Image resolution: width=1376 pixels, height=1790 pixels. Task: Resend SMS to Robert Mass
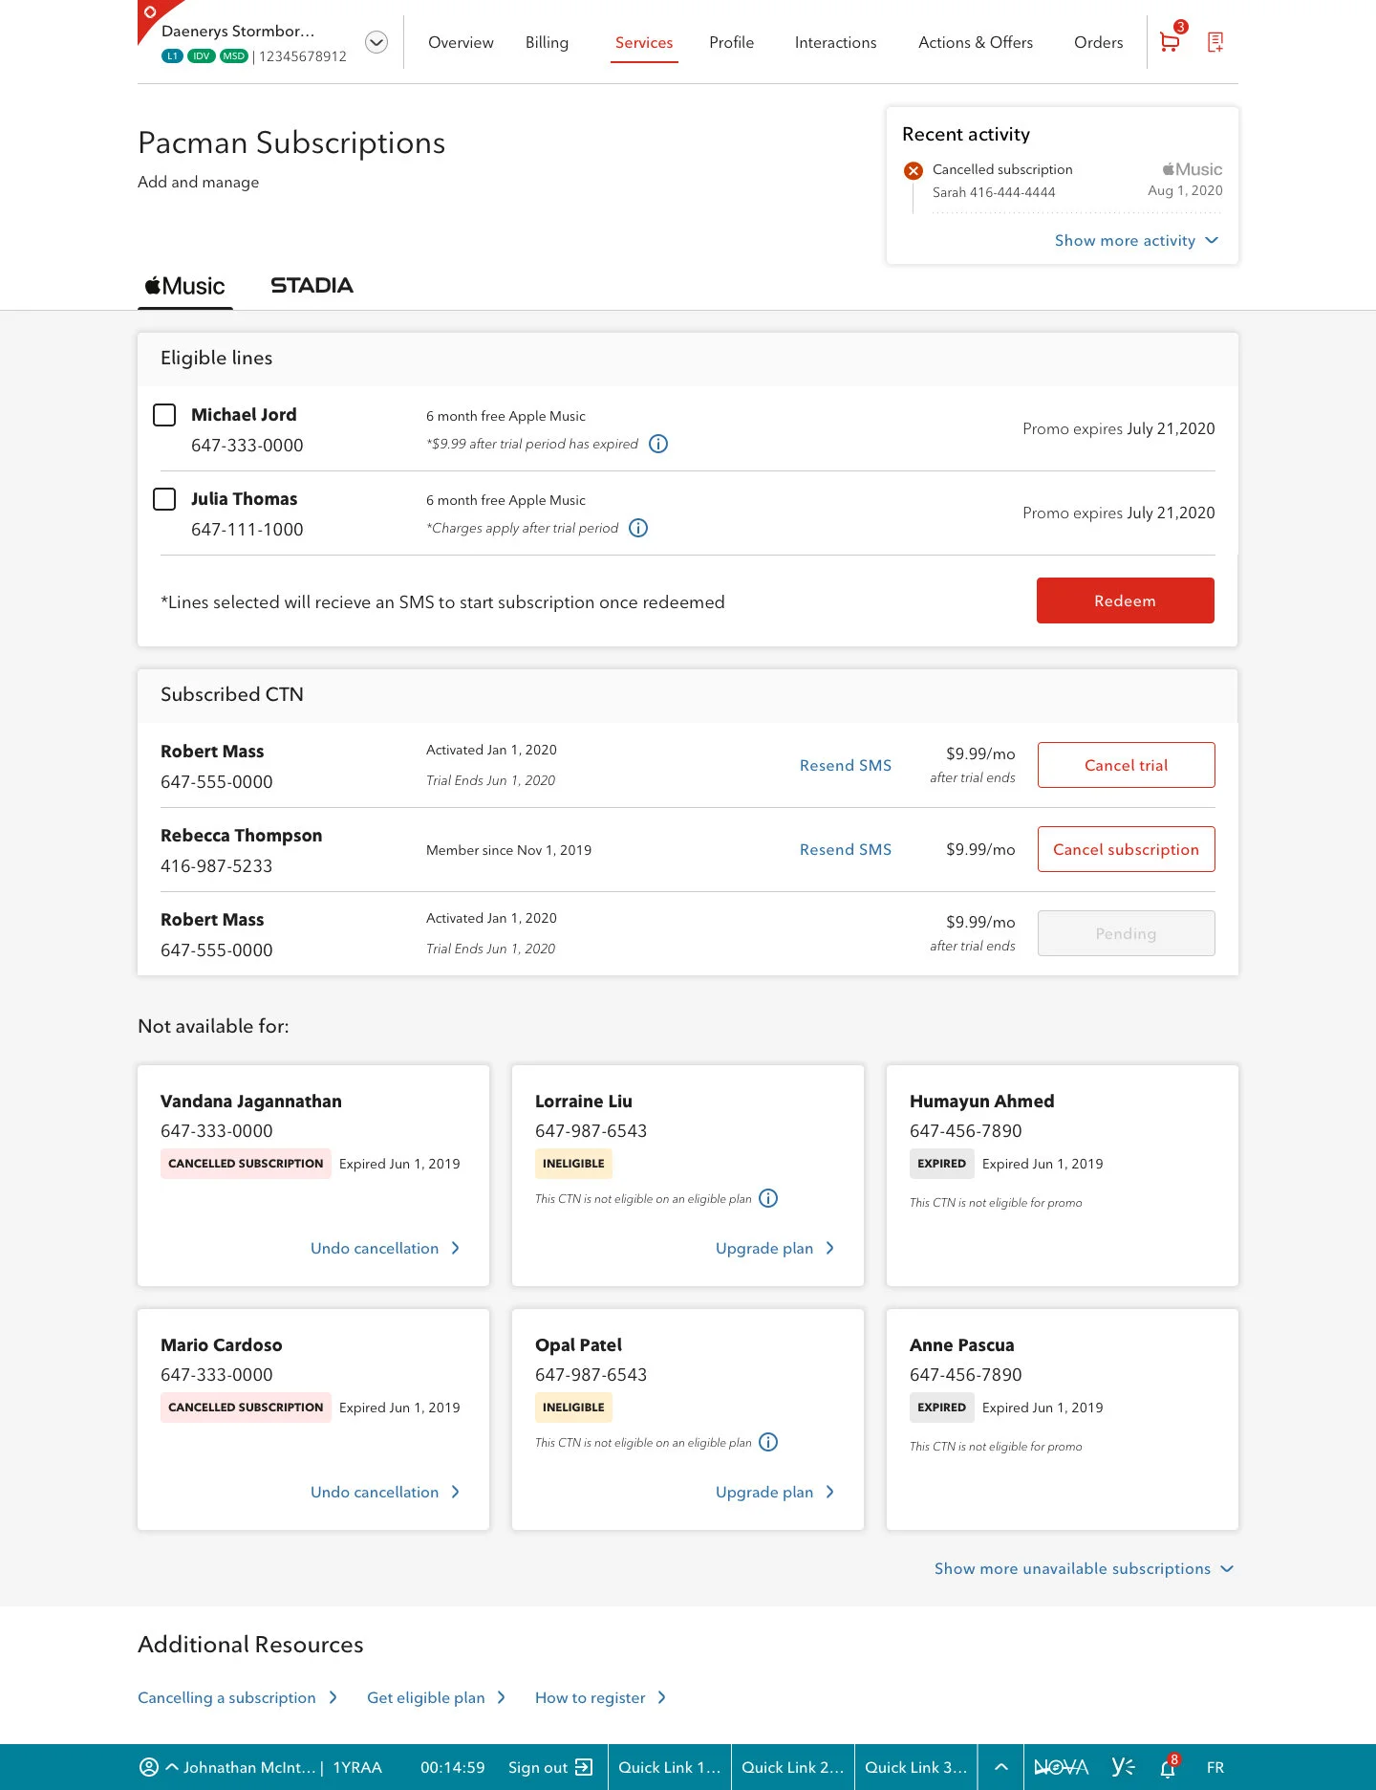[x=845, y=765]
